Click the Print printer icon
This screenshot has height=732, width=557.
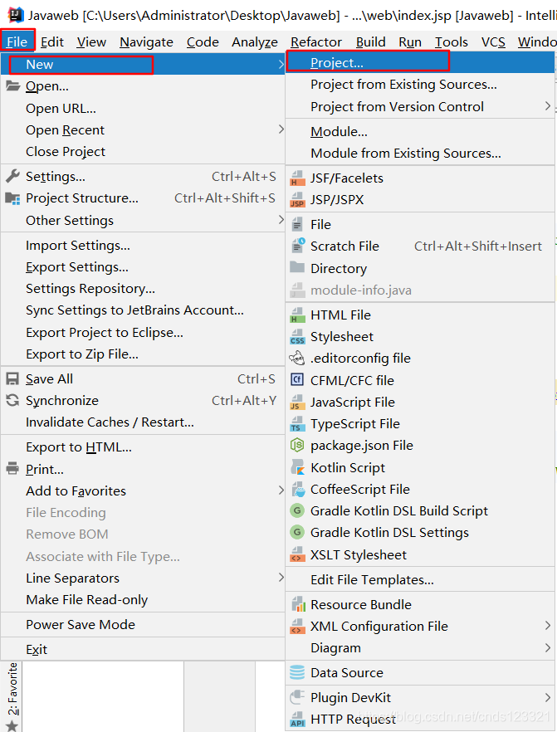coord(12,468)
